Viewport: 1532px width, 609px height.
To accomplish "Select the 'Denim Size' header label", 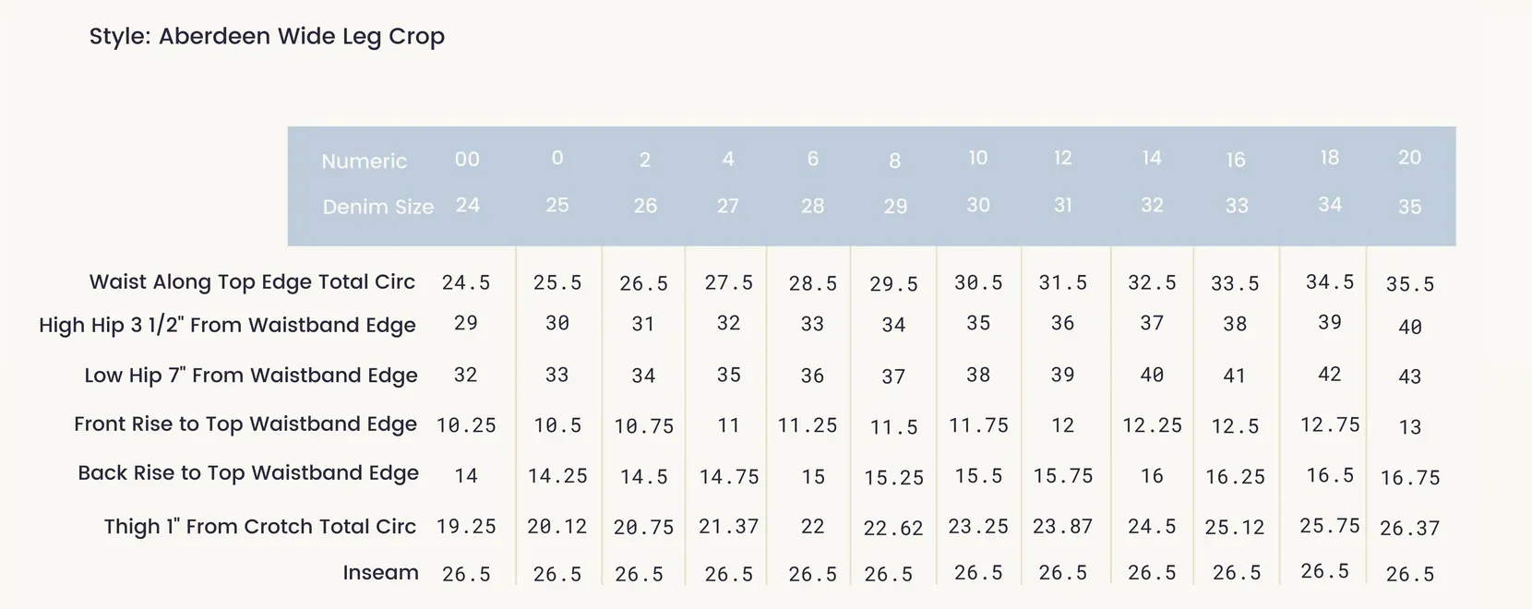I will 378,207.
